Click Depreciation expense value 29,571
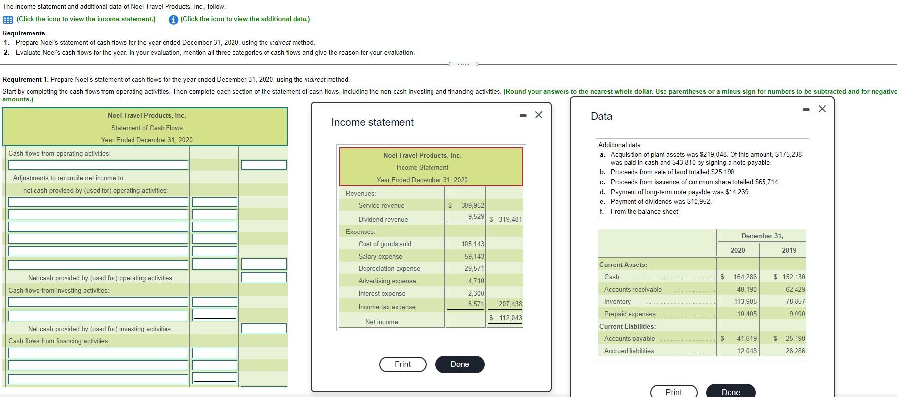 (x=474, y=268)
